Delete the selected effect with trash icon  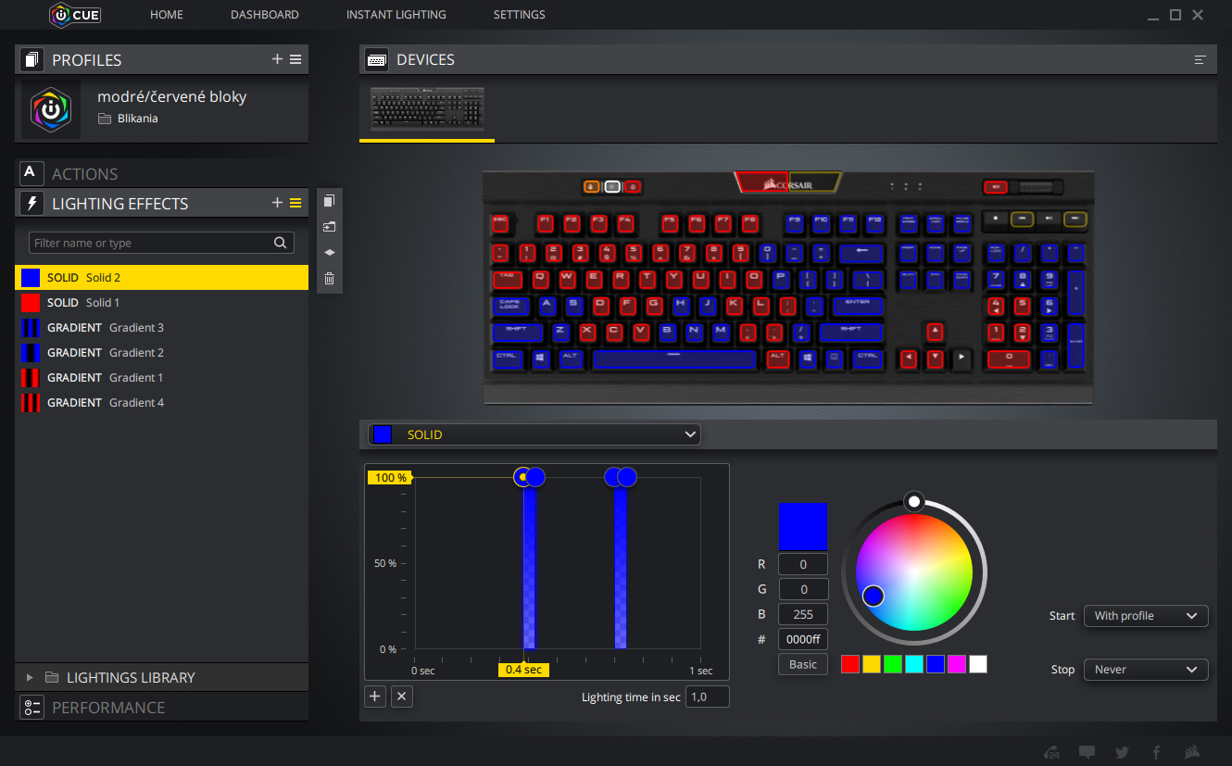pyautogui.click(x=329, y=278)
